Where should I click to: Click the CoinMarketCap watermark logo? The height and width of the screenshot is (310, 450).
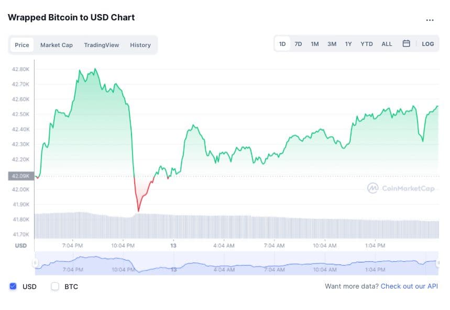[401, 188]
